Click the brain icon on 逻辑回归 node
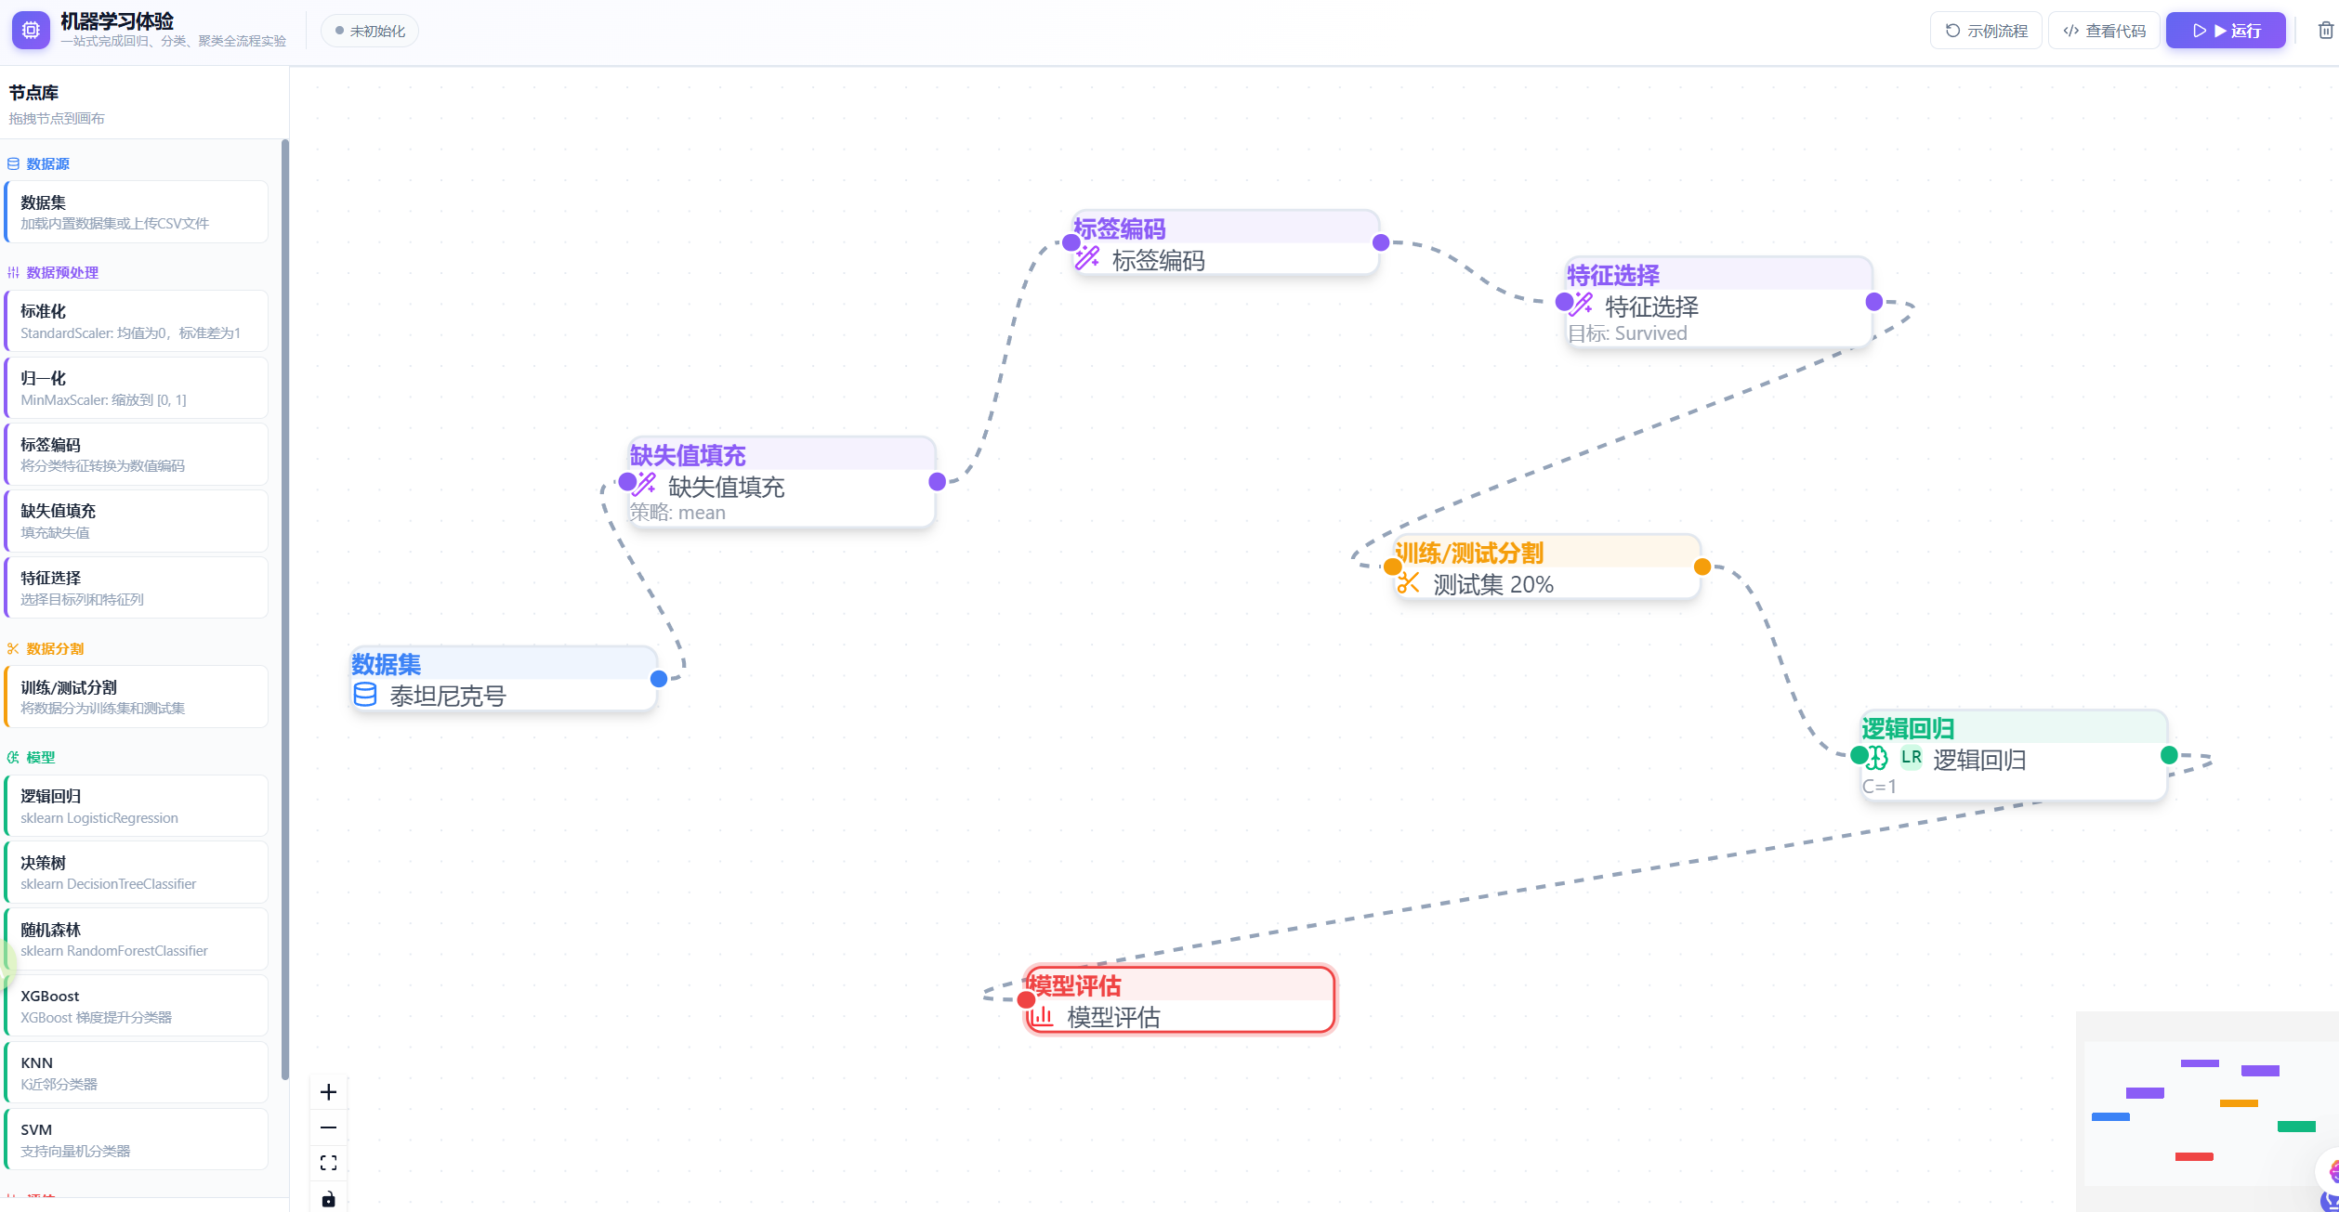Screen dimensions: 2339x1212 tap(1877, 759)
